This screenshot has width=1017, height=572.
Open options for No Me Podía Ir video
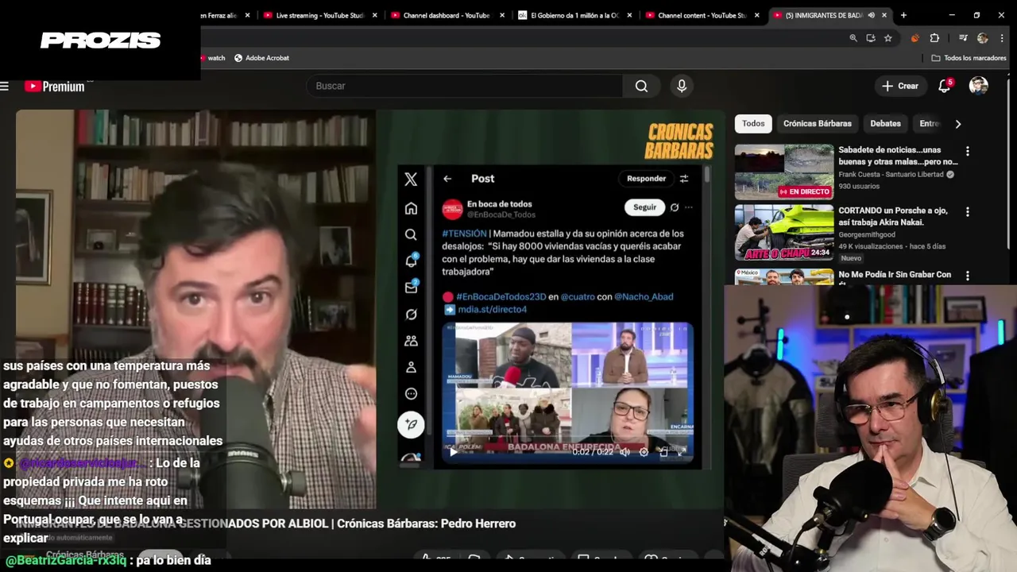pos(967,276)
